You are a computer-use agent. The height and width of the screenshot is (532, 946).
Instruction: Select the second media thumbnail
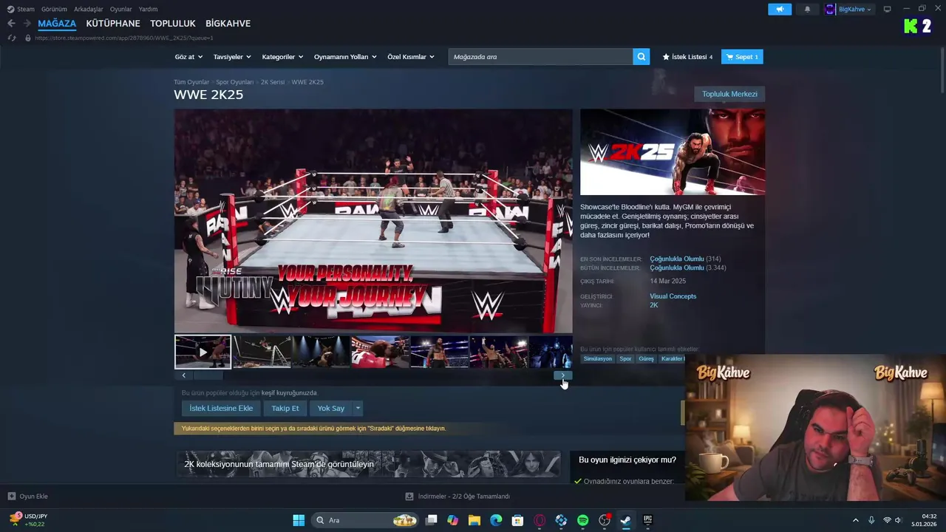coord(262,352)
